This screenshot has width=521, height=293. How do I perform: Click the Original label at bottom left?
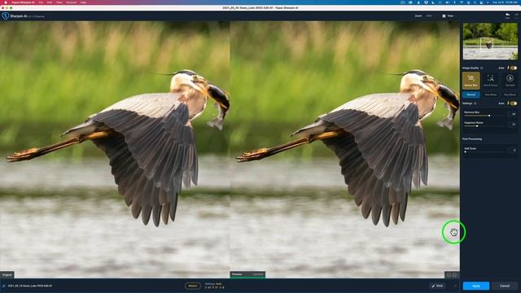click(x=7, y=275)
